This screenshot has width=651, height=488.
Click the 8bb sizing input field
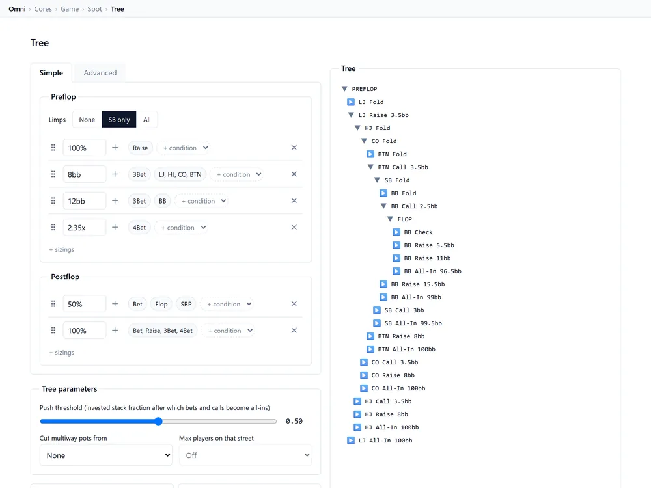(x=84, y=174)
